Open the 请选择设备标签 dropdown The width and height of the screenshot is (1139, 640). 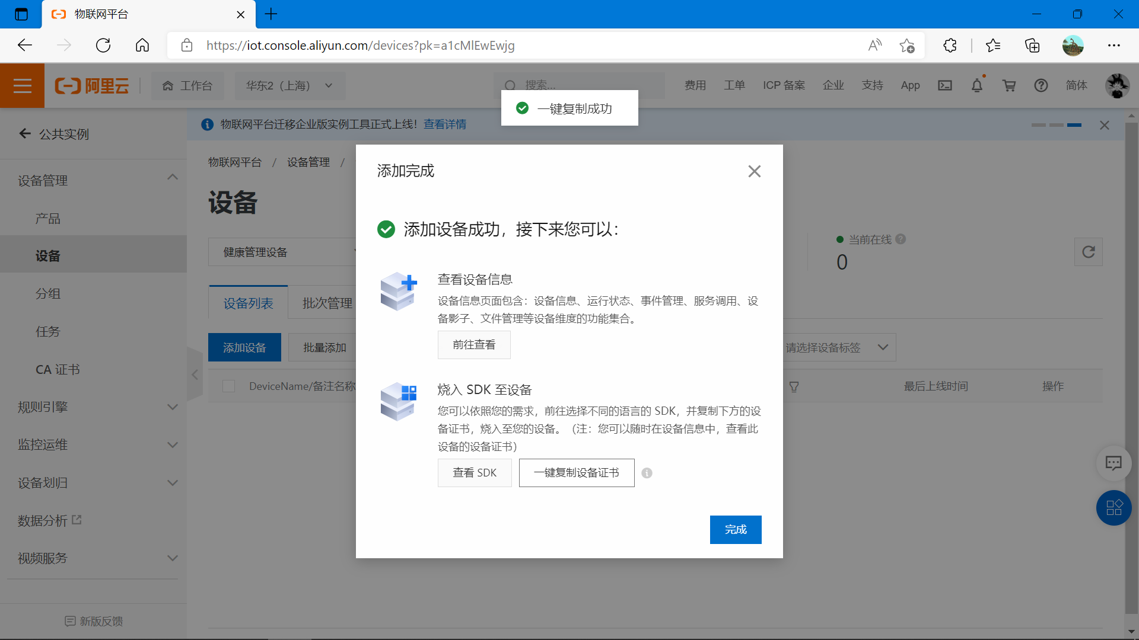[839, 348]
